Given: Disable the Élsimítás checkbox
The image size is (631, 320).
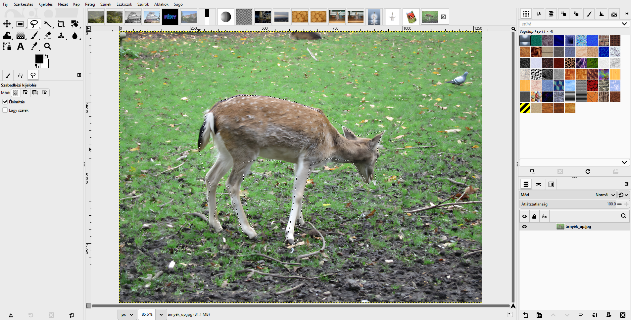Looking at the screenshot, I should point(5,102).
